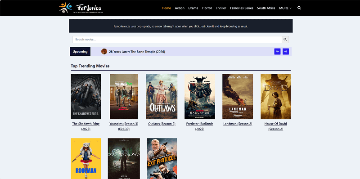The height and width of the screenshot is (179, 360).
Task: Click the round 28 Years Later avatar
Action: pyautogui.click(x=104, y=51)
